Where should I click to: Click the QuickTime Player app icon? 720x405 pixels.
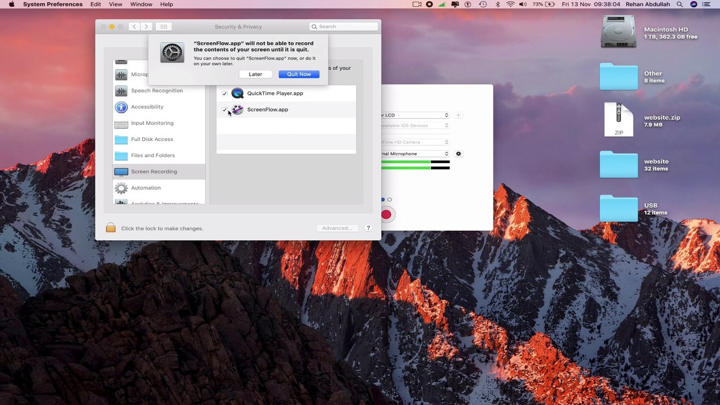coord(237,93)
